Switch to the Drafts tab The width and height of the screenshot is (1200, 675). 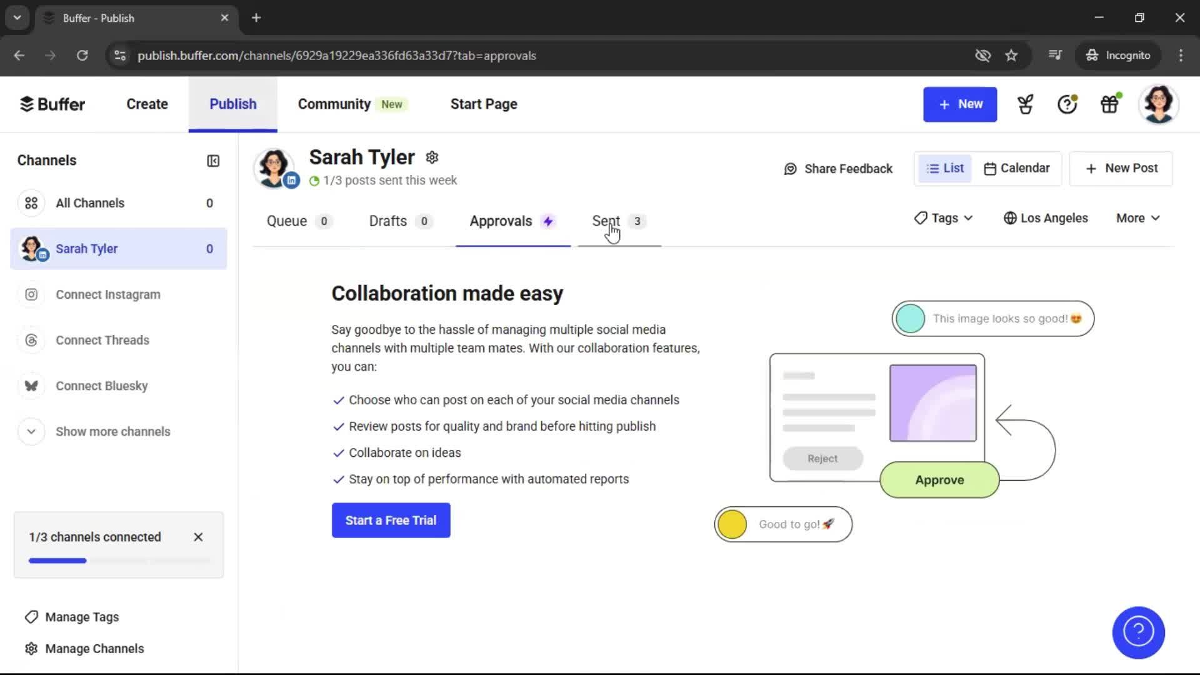[387, 221]
